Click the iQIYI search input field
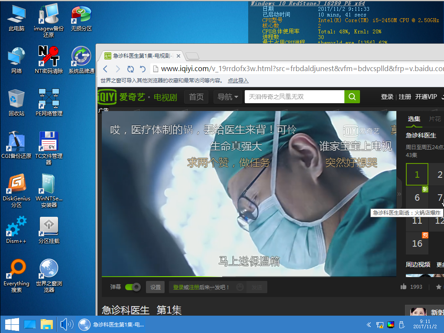Viewport: 444px width, 333px height. coord(295,97)
